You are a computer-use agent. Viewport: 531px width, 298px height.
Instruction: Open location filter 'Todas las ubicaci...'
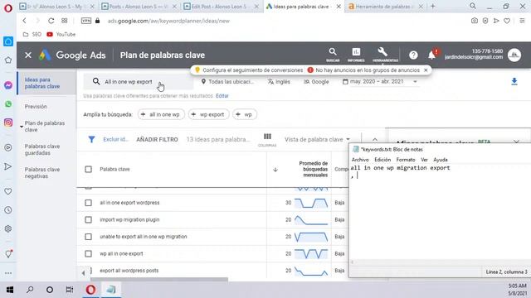click(227, 82)
